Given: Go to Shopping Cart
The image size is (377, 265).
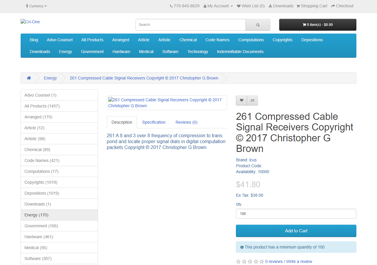Looking at the screenshot, I should tap(312, 6).
